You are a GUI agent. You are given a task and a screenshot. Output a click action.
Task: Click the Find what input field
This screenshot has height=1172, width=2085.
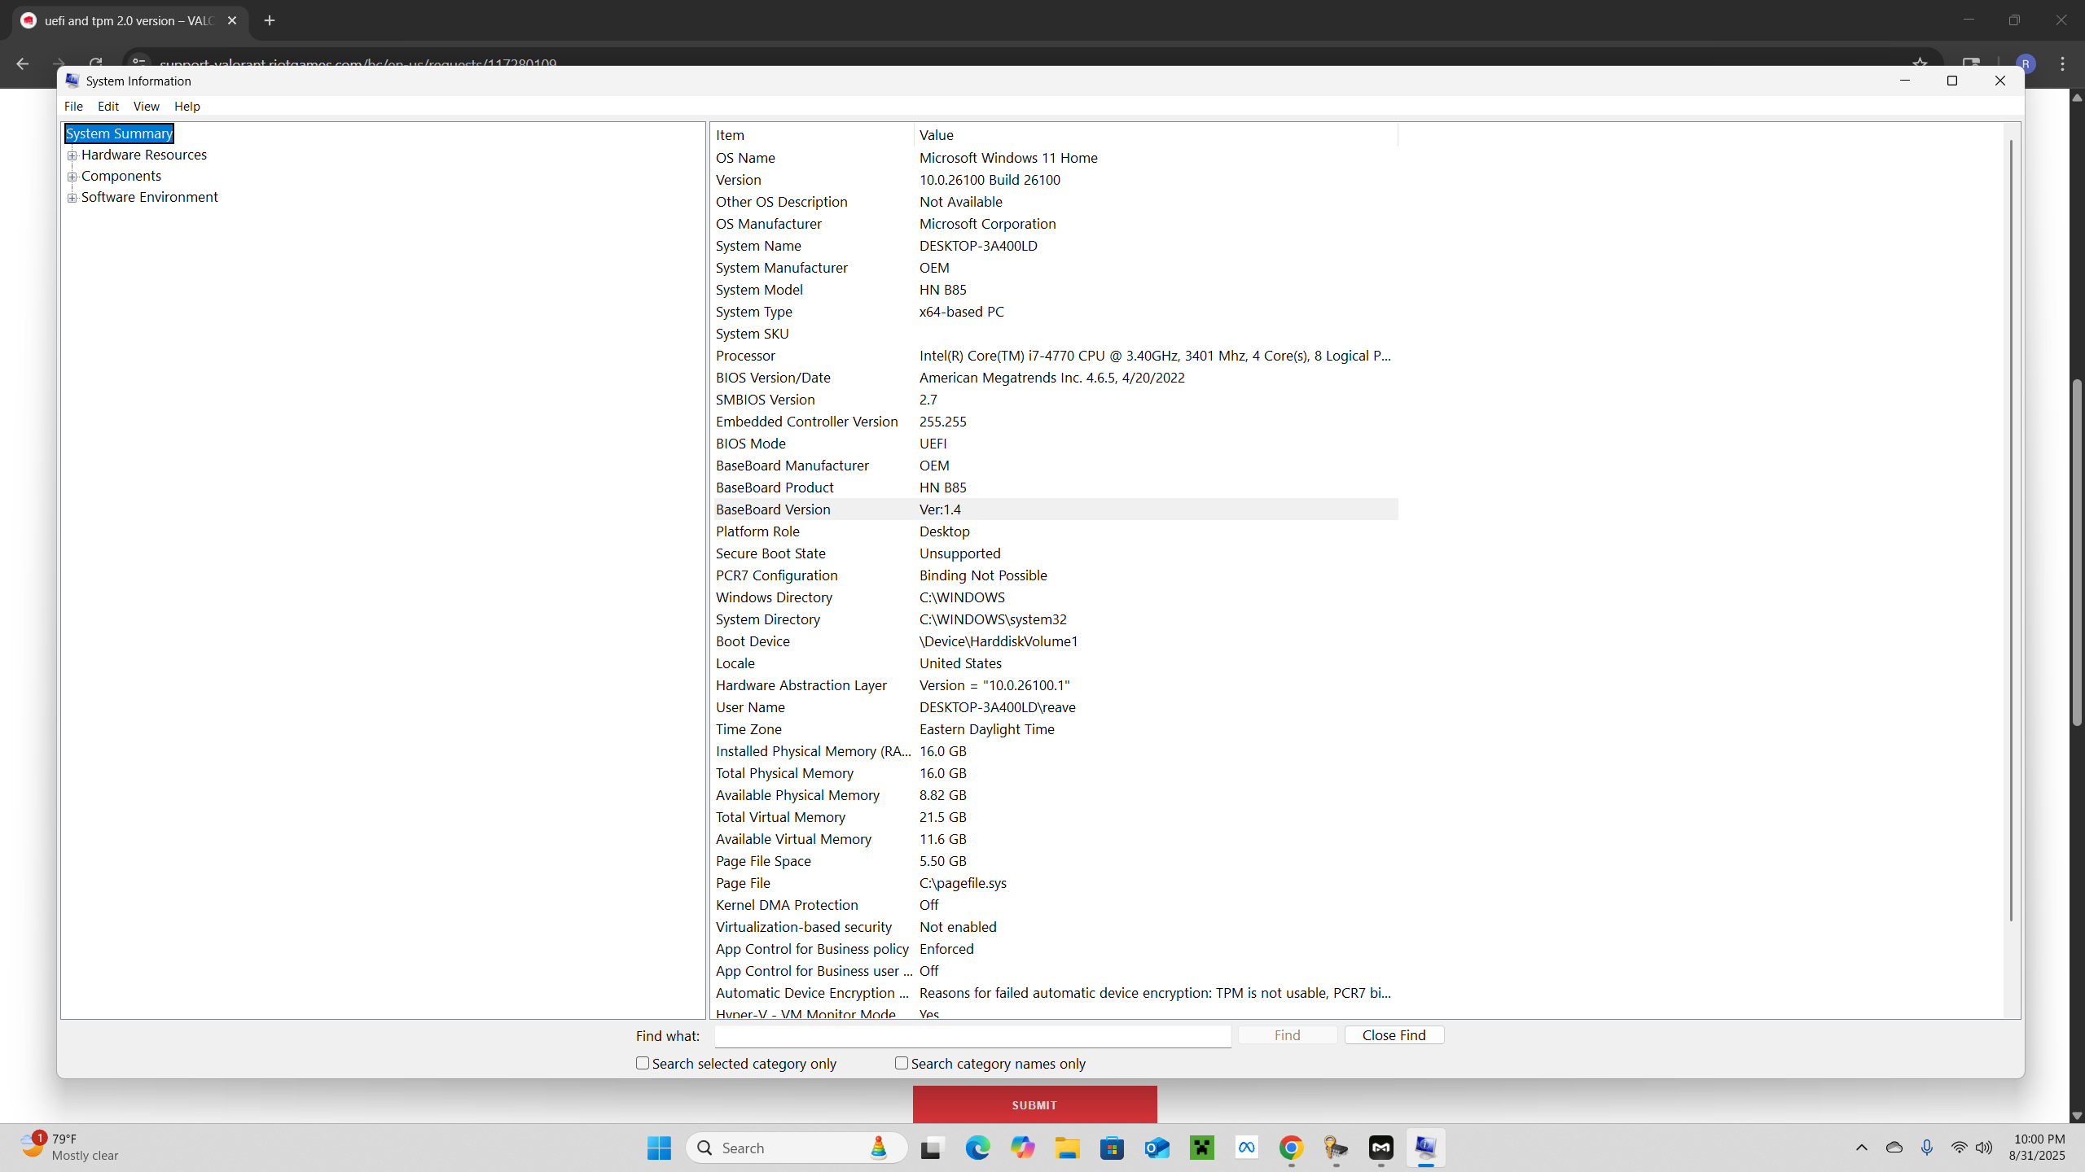[x=972, y=1035]
